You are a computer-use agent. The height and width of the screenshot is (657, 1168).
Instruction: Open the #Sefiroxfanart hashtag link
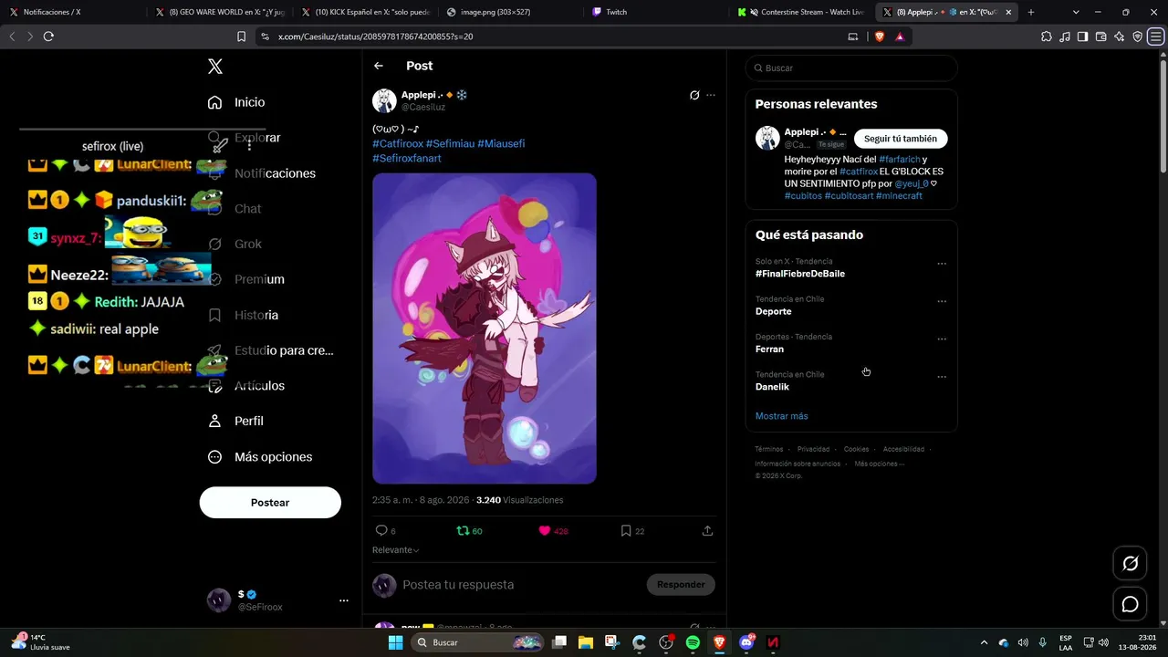tap(407, 159)
